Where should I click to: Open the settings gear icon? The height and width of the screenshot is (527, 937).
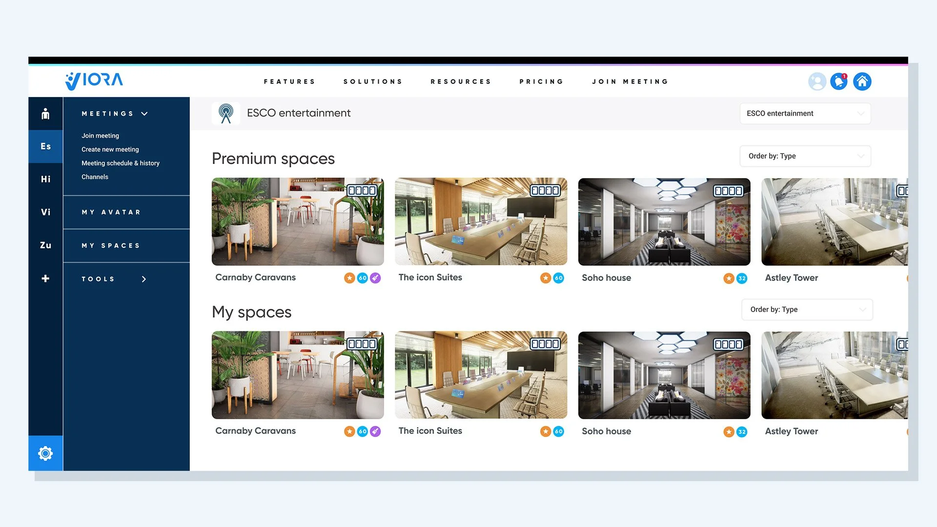(x=45, y=453)
